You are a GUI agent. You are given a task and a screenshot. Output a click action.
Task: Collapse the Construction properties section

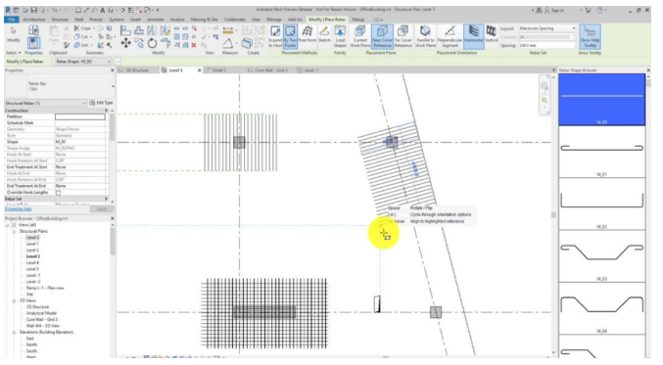point(106,111)
